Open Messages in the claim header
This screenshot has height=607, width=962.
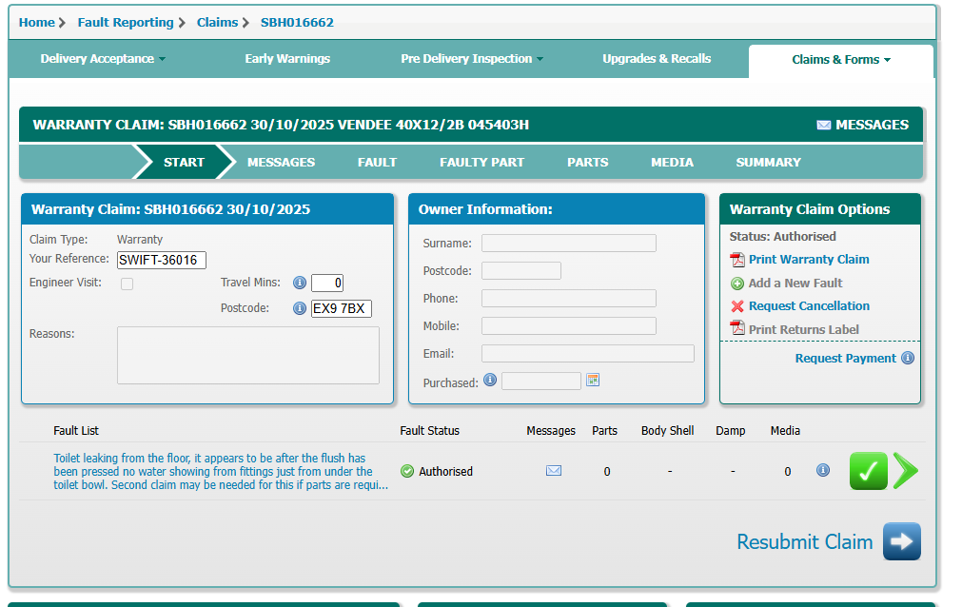pos(862,125)
